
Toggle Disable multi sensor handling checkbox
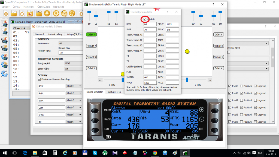pos(39,79)
